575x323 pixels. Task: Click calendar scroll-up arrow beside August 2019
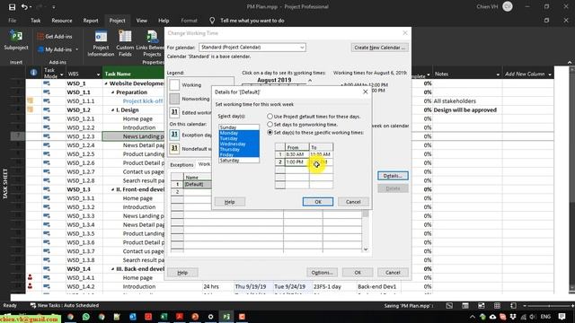click(x=310, y=80)
